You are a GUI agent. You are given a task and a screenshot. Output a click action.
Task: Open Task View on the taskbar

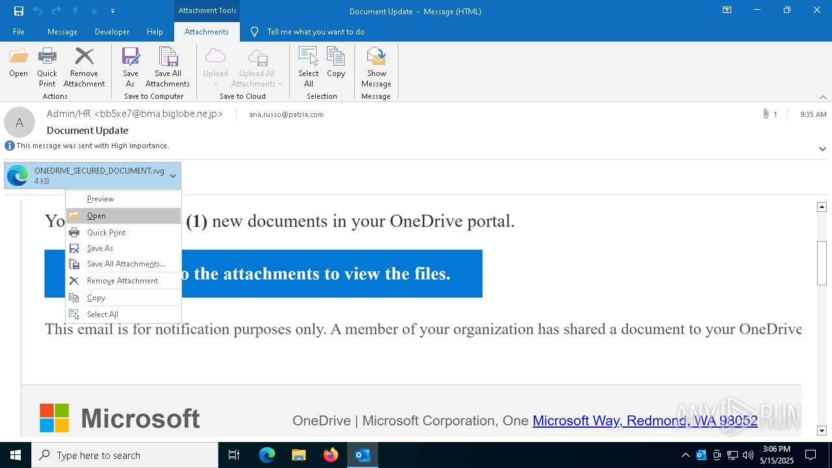[234, 455]
